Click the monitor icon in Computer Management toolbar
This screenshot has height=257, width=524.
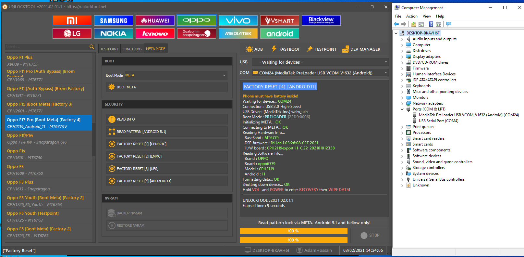(x=449, y=24)
